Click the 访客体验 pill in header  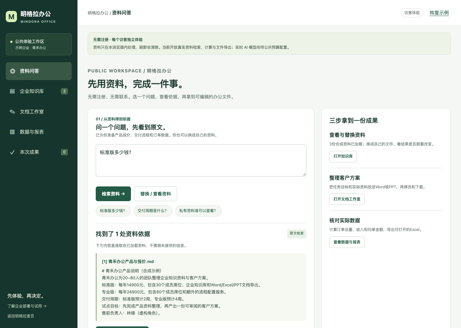click(412, 13)
